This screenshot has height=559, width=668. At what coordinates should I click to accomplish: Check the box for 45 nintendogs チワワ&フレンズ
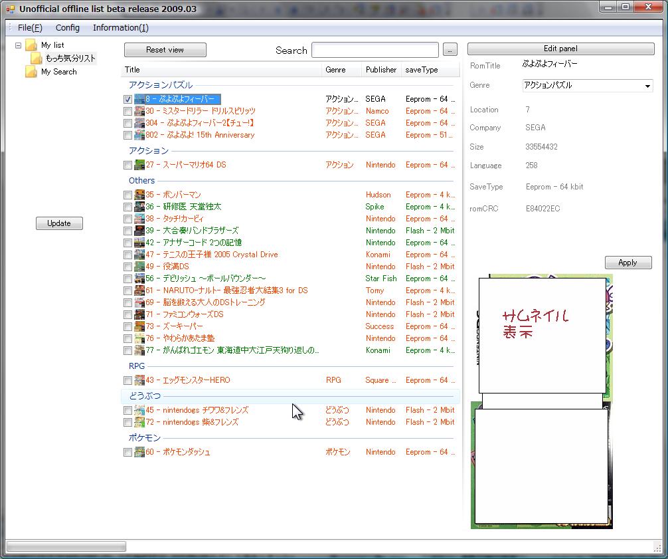(x=127, y=410)
